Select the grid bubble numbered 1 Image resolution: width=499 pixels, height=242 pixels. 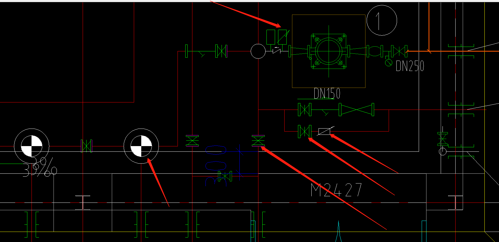(x=382, y=20)
